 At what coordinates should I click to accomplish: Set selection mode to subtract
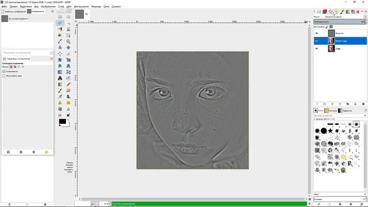coord(19,67)
